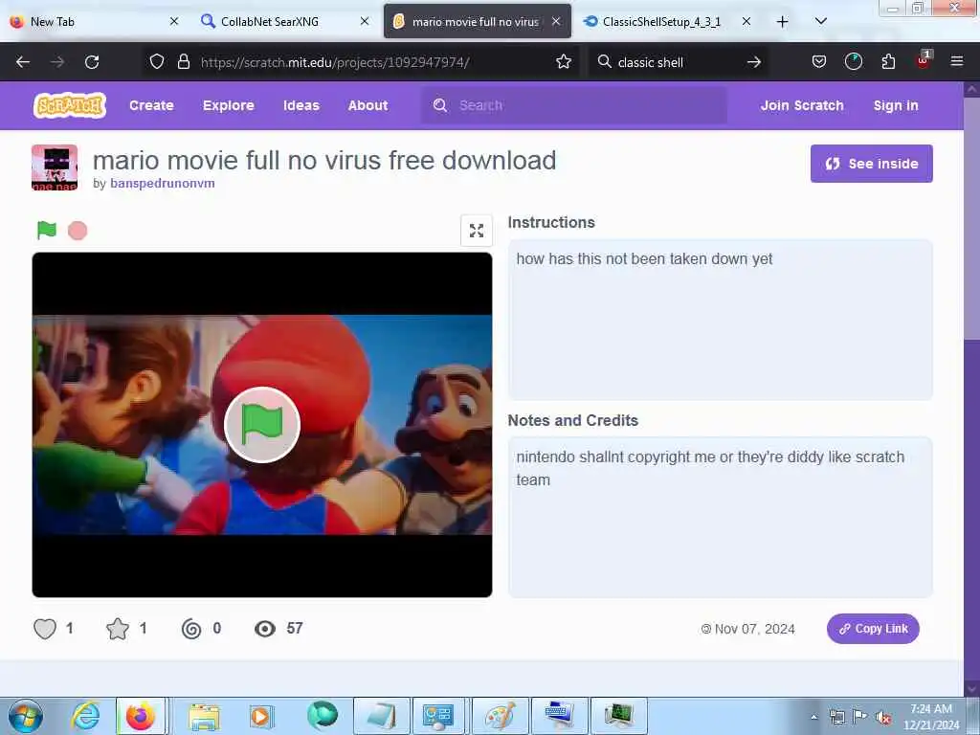Open uBlock extension icon with badge
The width and height of the screenshot is (980, 735).
(924, 60)
